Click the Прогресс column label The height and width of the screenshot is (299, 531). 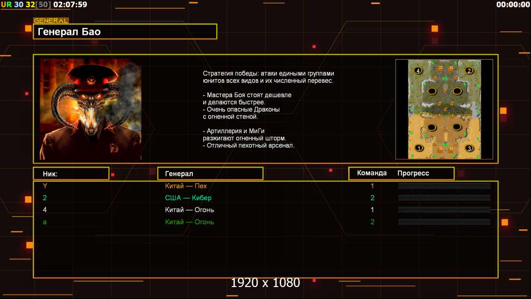(x=413, y=173)
